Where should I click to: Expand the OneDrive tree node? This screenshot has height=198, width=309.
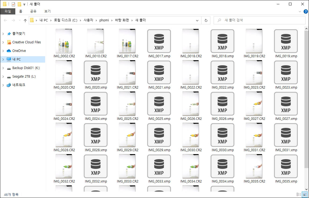click(3, 51)
